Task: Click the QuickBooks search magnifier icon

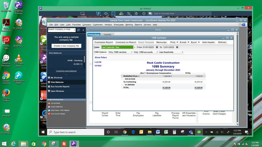Action: (78, 30)
